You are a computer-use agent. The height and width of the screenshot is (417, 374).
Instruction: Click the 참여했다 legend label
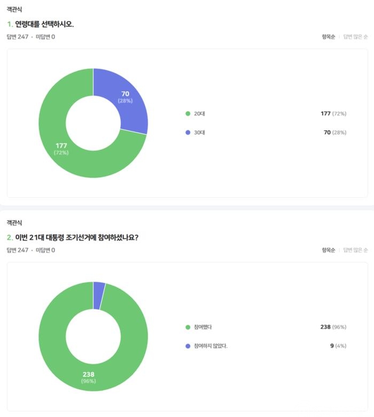(x=203, y=327)
